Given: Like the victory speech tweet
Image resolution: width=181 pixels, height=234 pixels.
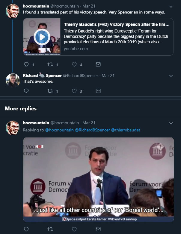Looking at the screenshot, I should (74, 64).
